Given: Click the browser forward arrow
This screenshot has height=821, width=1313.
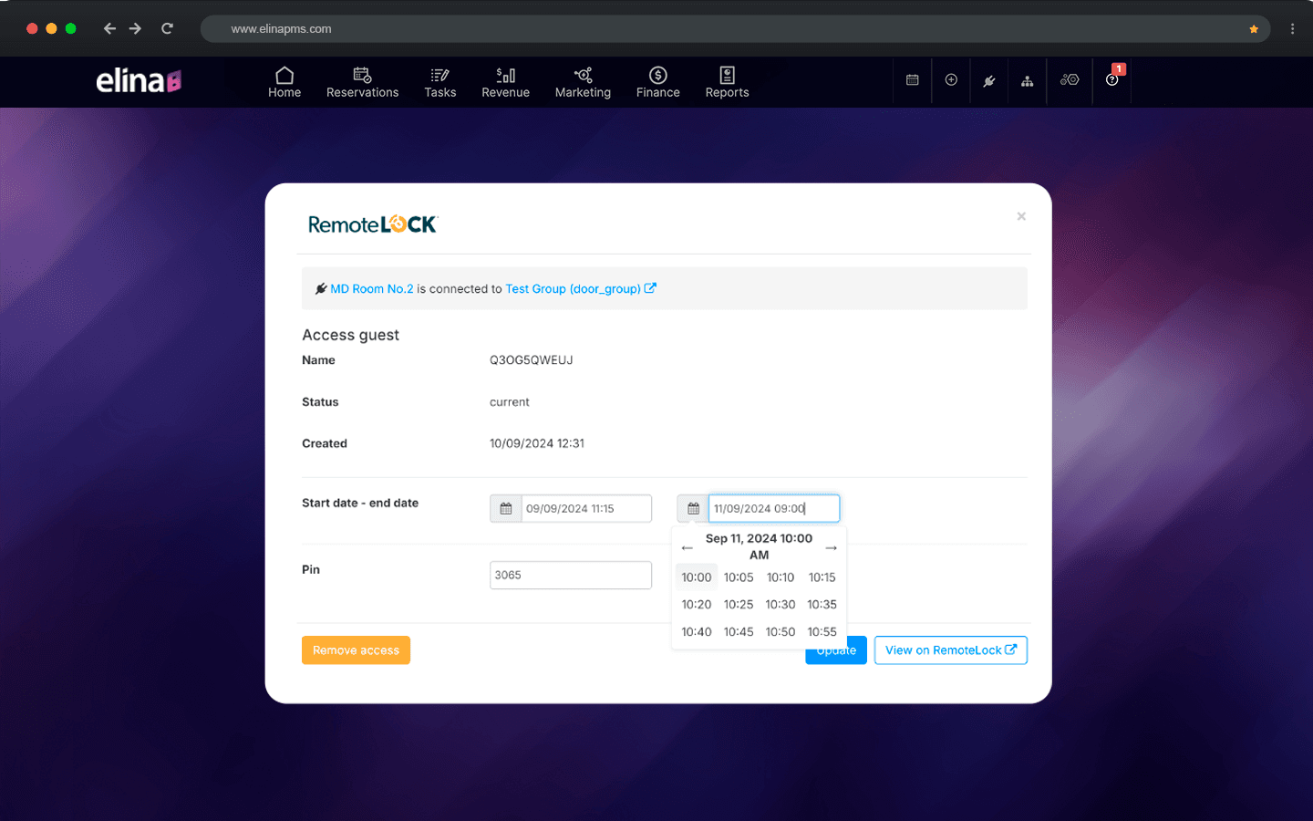Looking at the screenshot, I should click(135, 28).
